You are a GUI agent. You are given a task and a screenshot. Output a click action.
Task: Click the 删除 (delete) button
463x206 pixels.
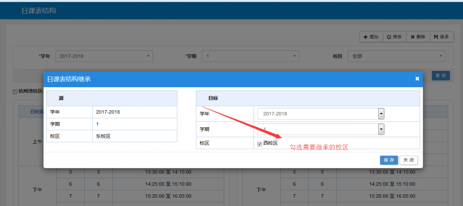click(x=418, y=37)
